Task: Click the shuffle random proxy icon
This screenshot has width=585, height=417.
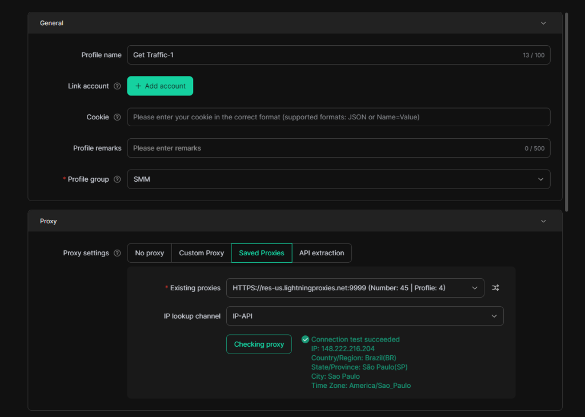Action: point(495,288)
